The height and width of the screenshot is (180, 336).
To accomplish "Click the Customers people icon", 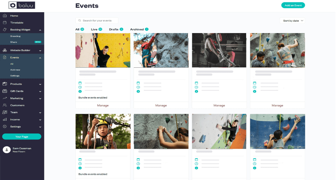I will pyautogui.click(x=5, y=105).
